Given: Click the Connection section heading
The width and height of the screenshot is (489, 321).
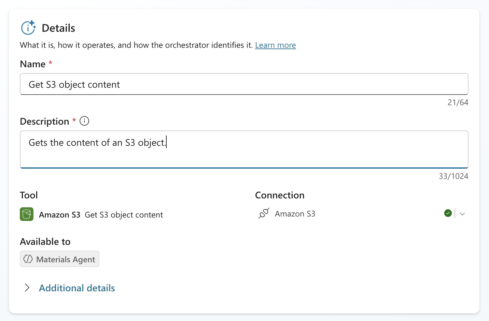Looking at the screenshot, I should pyautogui.click(x=279, y=195).
